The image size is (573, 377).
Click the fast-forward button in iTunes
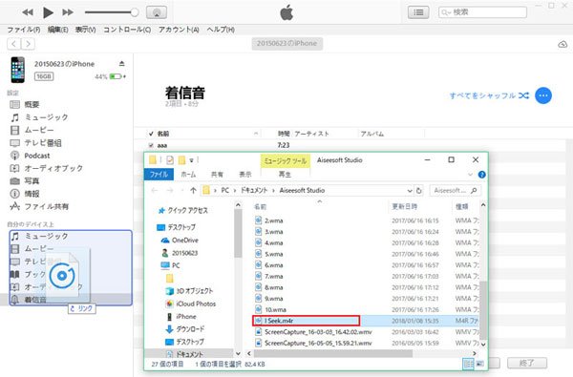(68, 12)
